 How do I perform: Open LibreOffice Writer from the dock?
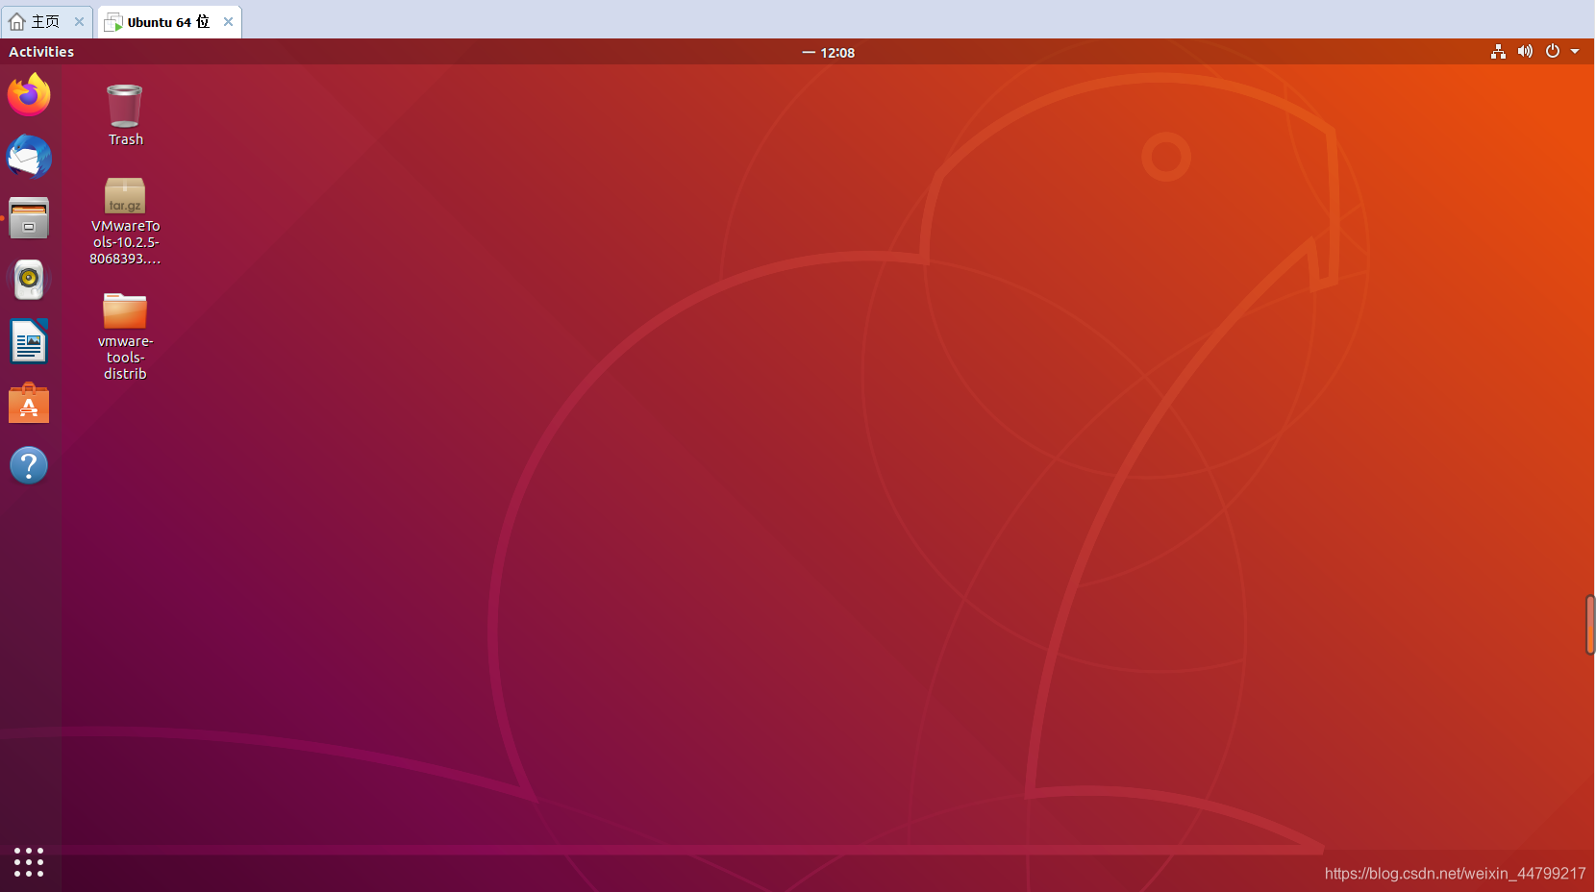[29, 341]
